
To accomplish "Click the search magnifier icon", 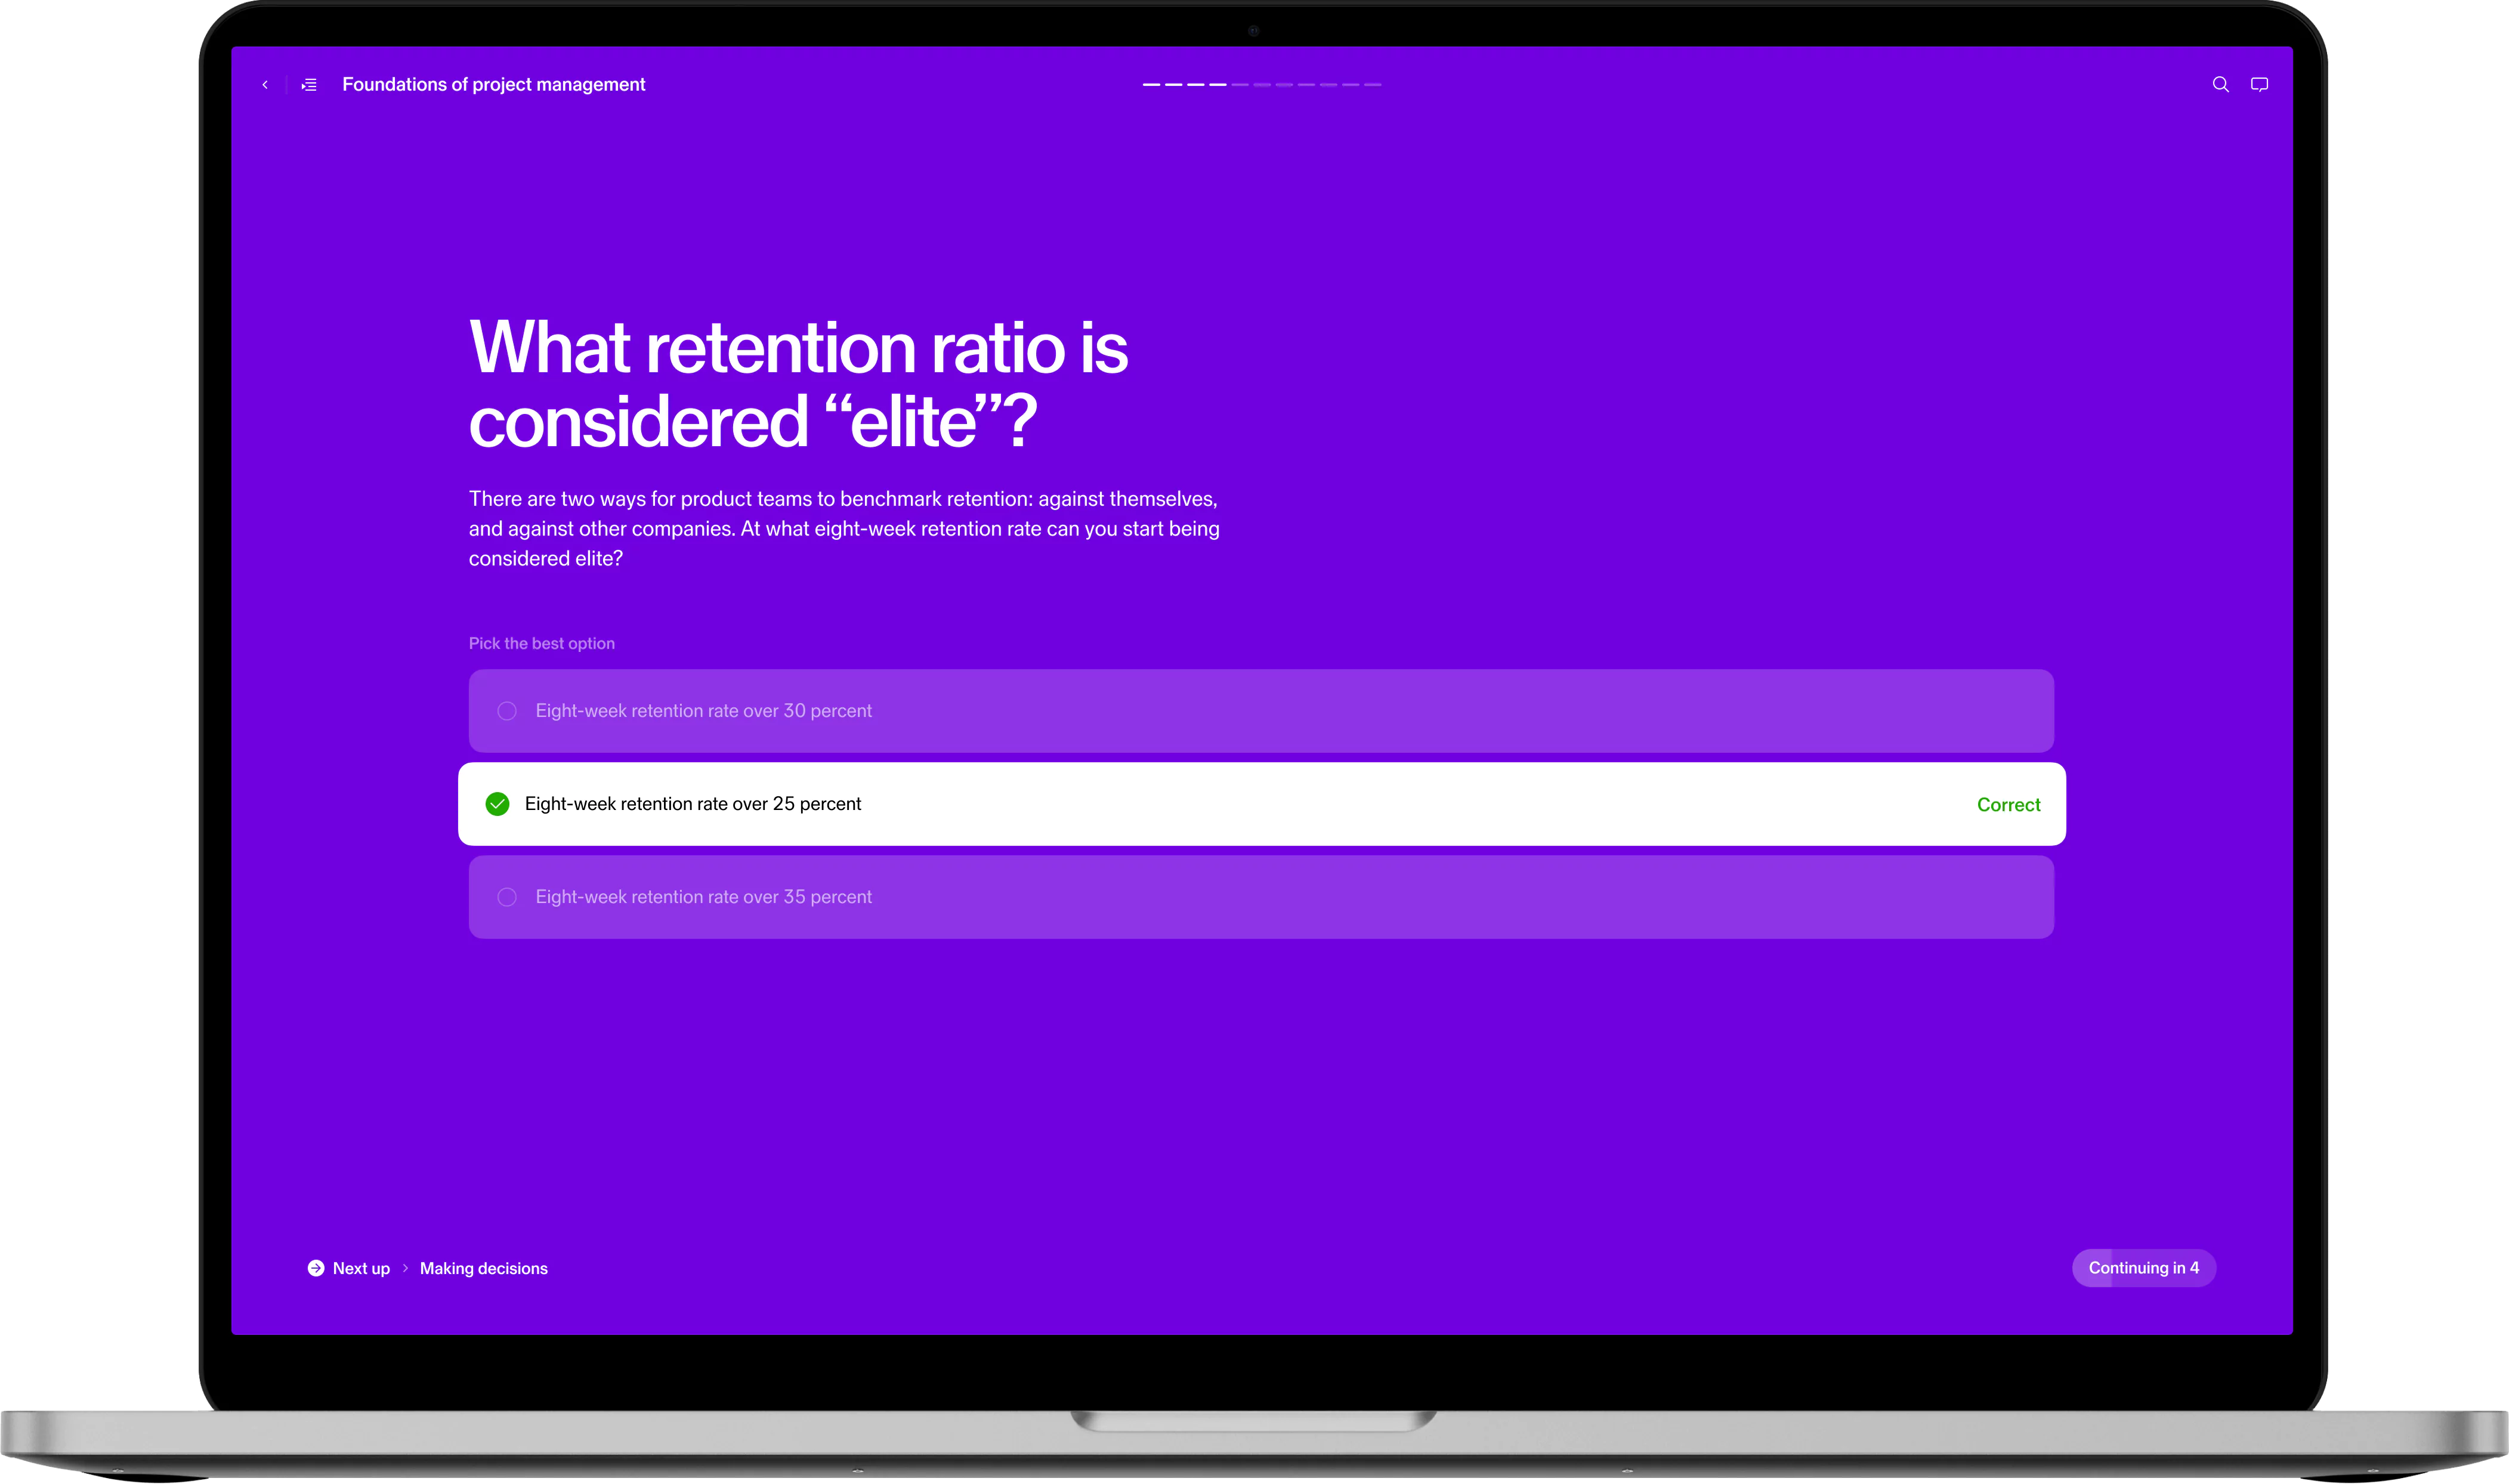I will point(2220,85).
